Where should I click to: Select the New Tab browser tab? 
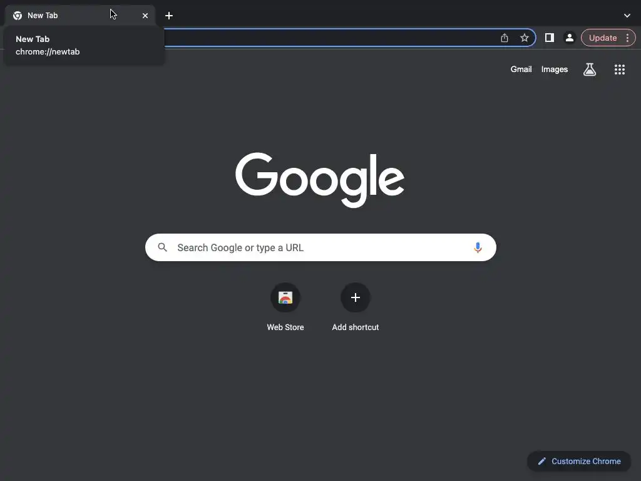(81, 16)
